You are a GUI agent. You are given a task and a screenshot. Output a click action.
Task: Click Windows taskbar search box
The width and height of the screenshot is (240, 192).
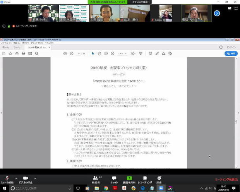click(40, 189)
